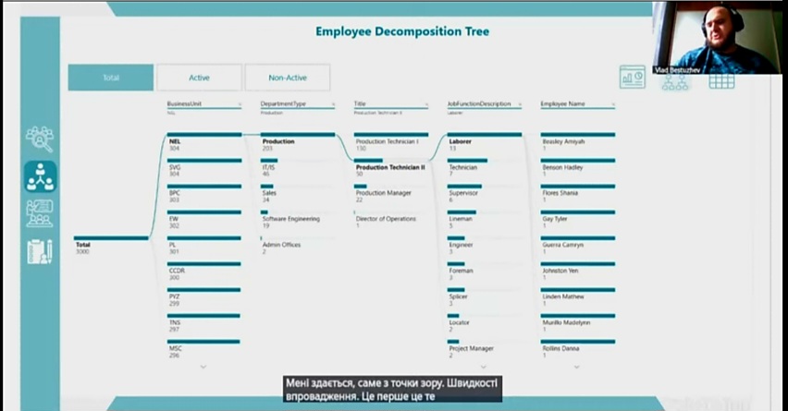Switch to the table grid view icon
Image resolution: width=788 pixels, height=411 pixels.
[x=721, y=80]
